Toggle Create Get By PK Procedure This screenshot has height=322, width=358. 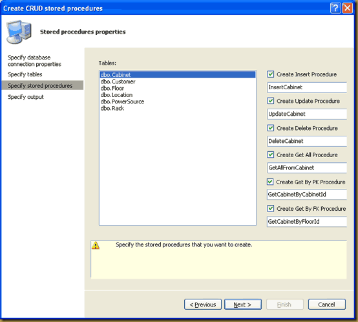point(270,182)
